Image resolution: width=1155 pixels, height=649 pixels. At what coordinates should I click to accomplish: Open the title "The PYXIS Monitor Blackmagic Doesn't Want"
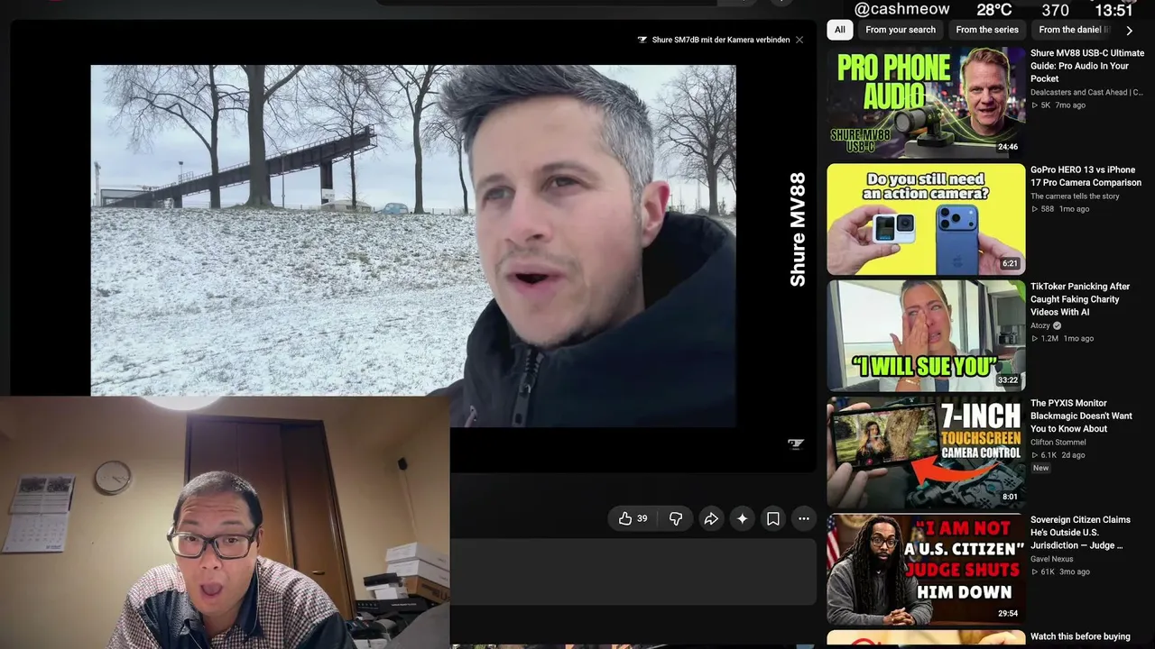coord(1081,416)
